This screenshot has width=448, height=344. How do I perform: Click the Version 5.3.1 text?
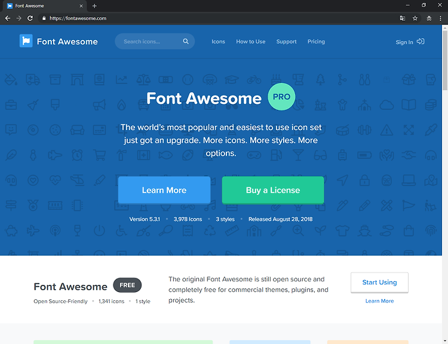point(145,219)
